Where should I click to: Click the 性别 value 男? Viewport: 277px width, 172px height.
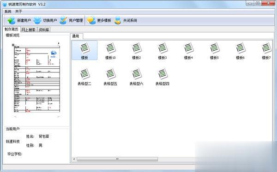[x=41, y=145]
